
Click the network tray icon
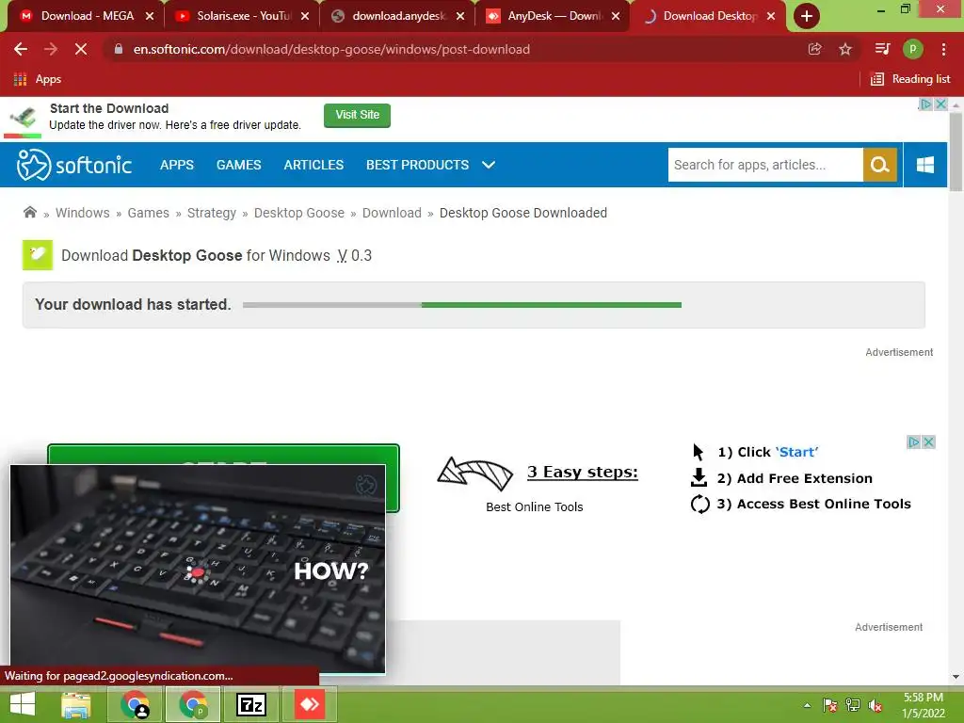(853, 705)
